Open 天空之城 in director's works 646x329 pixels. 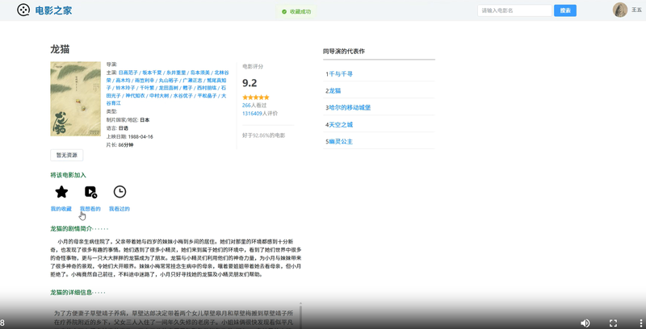[x=341, y=125]
